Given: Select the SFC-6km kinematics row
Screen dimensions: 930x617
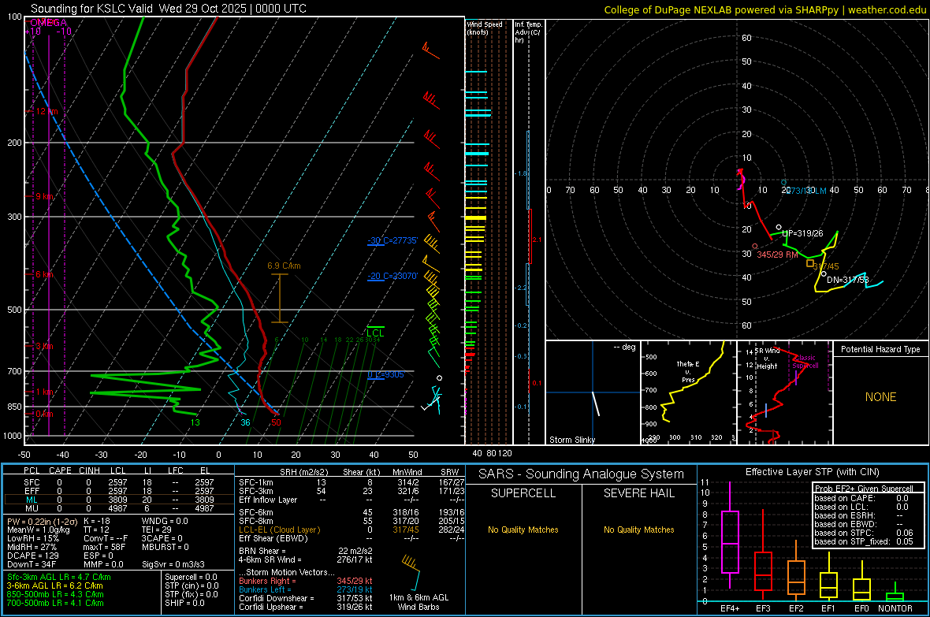Looking at the screenshot, I should tap(352, 512).
